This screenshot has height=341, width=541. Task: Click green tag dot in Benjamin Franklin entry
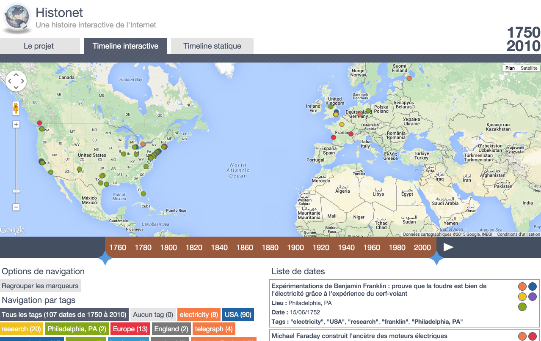coord(522,307)
